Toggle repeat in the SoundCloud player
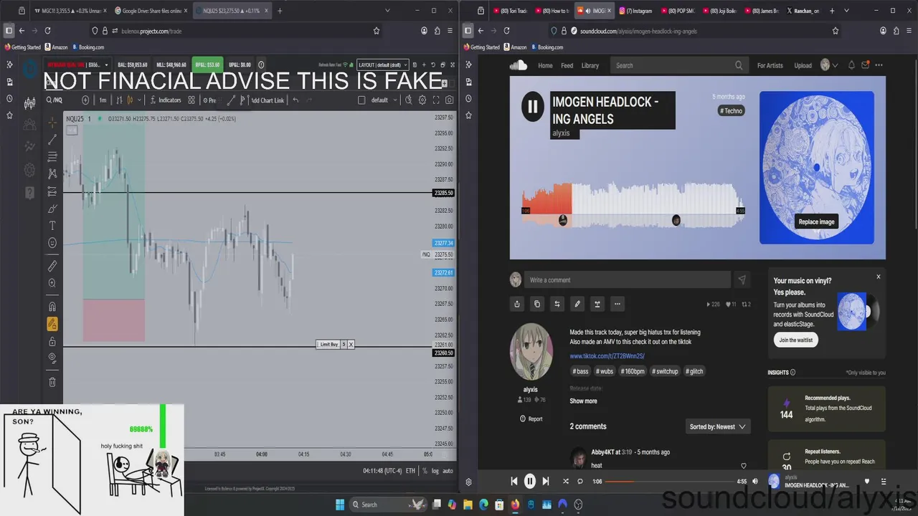 tap(580, 482)
